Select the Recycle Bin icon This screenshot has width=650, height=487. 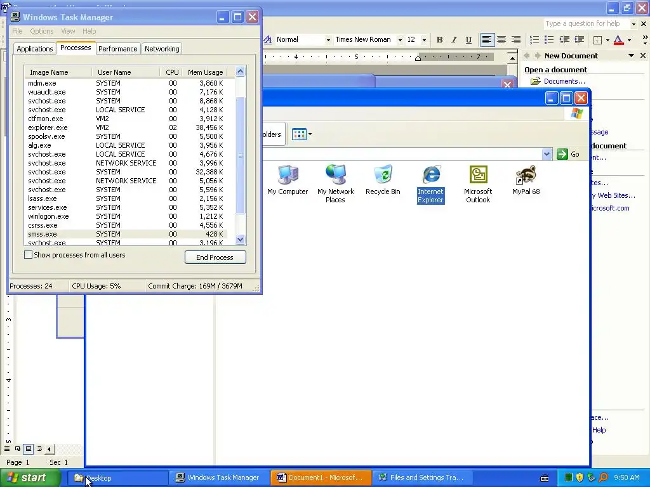coord(383,180)
